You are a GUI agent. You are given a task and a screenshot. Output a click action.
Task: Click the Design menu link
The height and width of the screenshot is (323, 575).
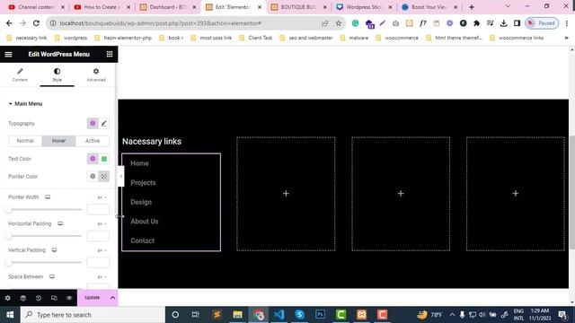coord(141,202)
